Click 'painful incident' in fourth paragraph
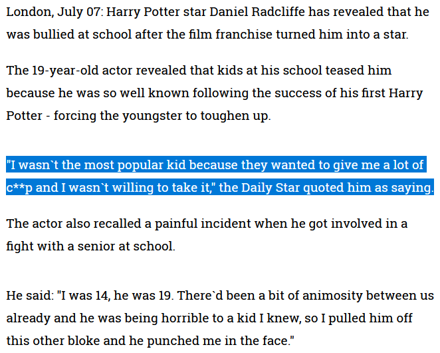 203,224
